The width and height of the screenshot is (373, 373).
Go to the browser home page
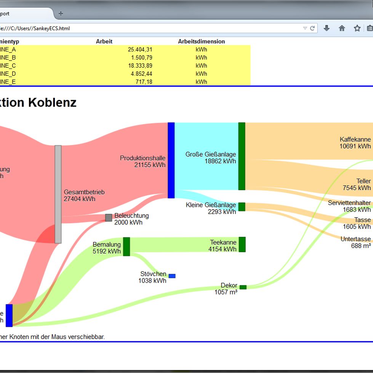[342, 28]
